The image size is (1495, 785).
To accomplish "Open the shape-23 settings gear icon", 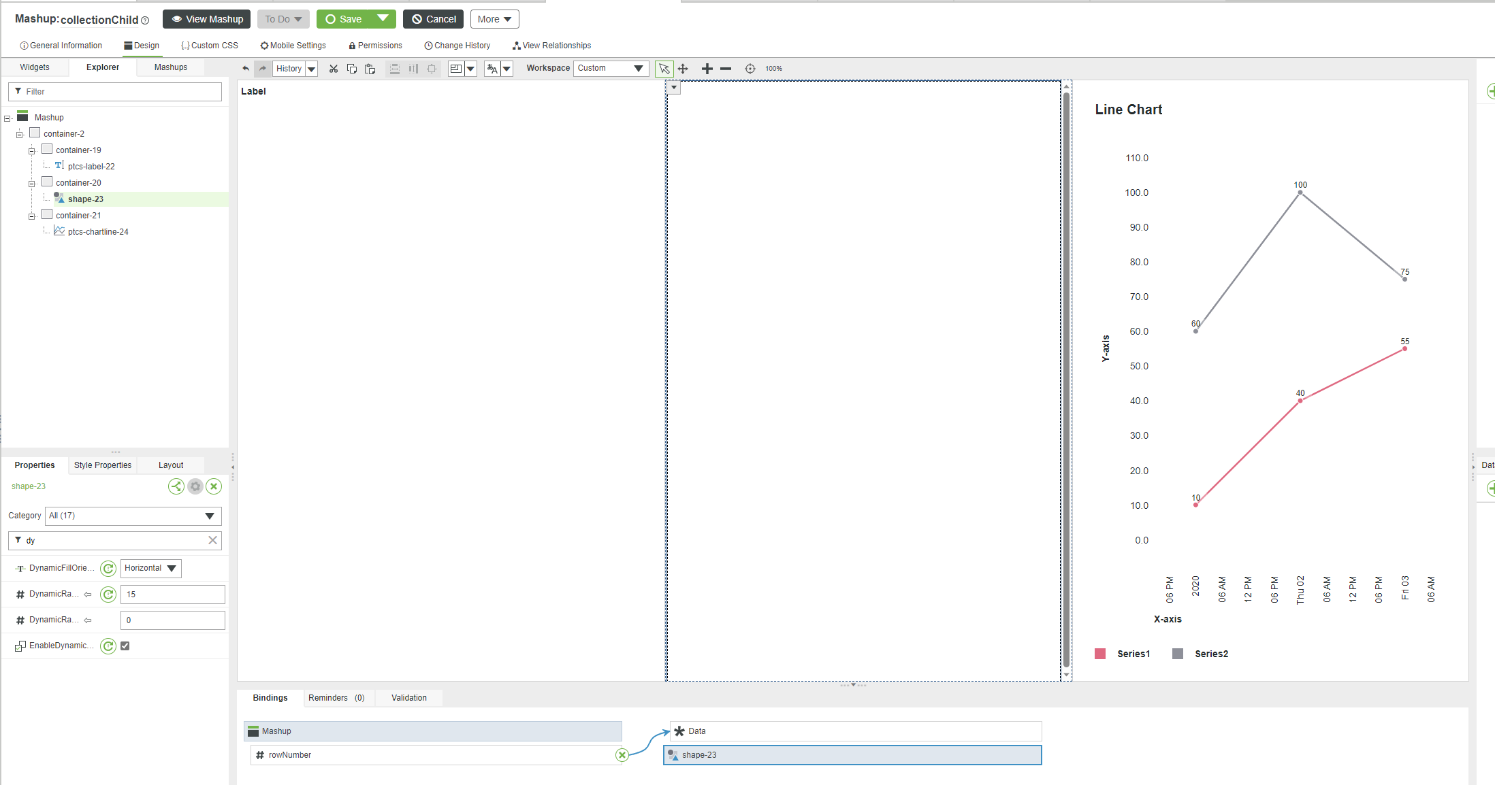I will pyautogui.click(x=195, y=486).
